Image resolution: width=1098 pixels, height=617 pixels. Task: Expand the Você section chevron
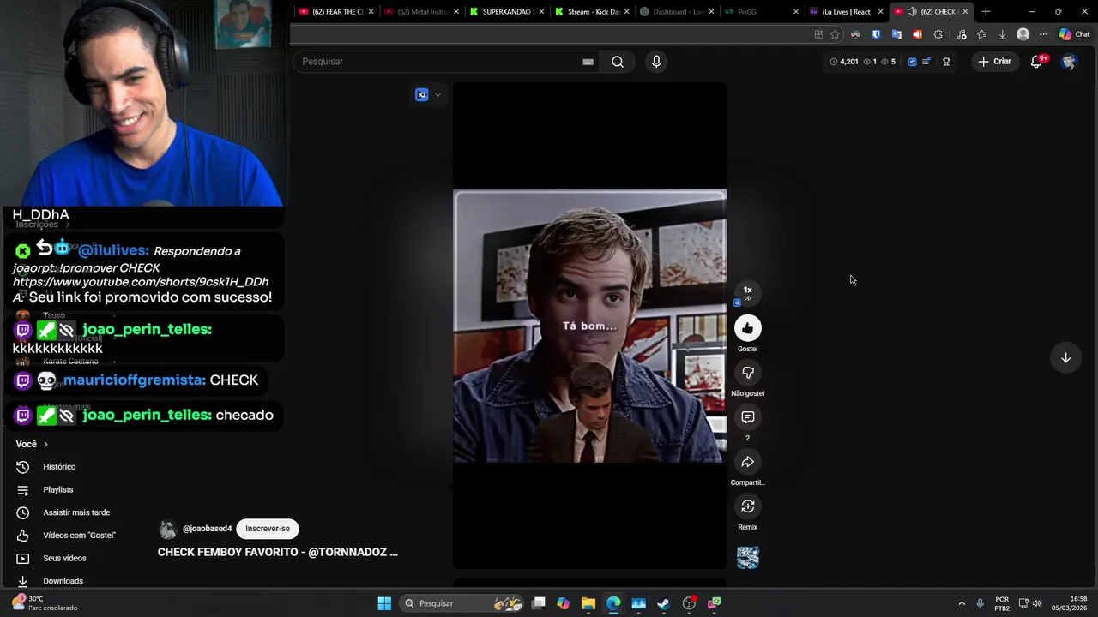pyautogui.click(x=45, y=445)
